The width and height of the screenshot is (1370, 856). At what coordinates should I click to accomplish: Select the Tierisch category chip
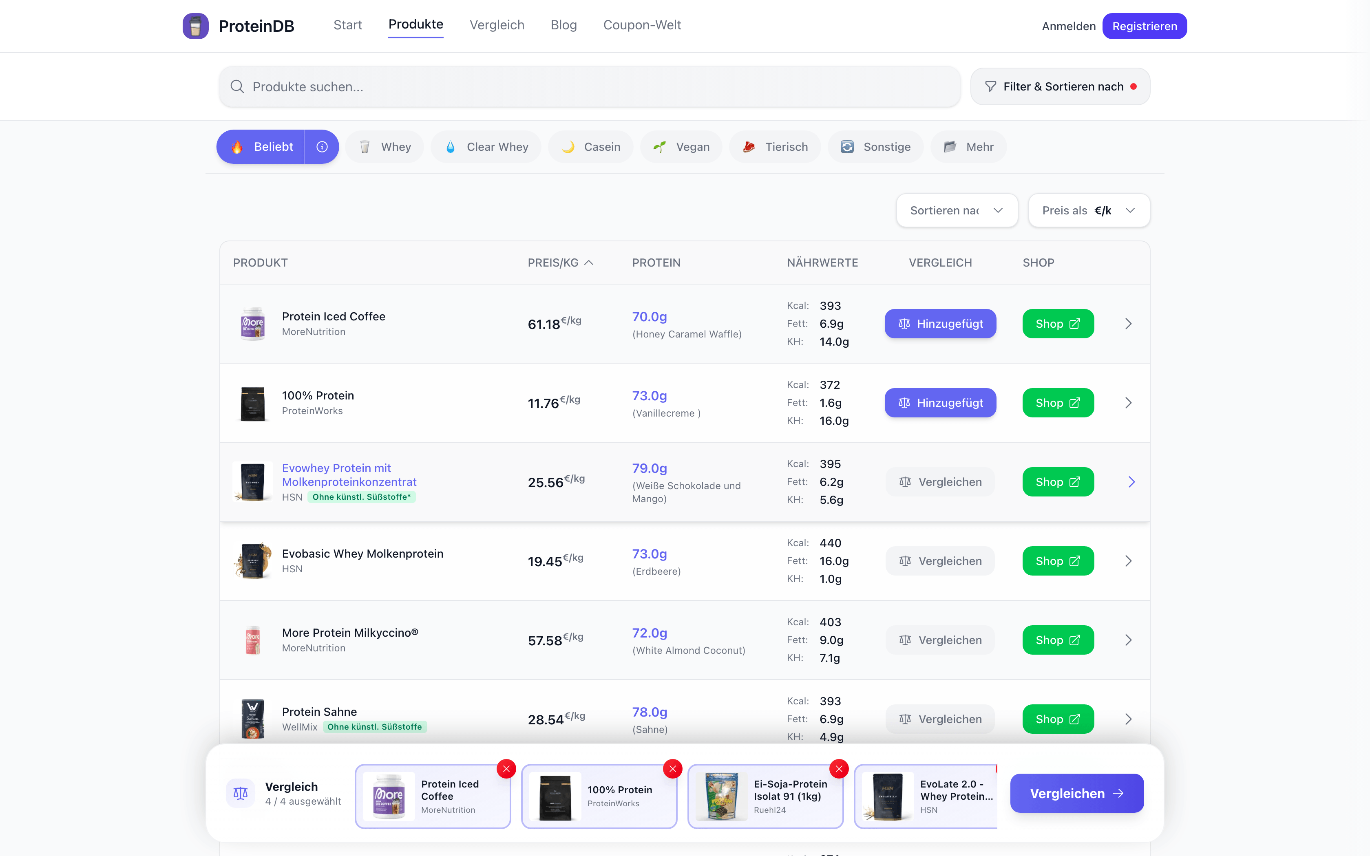[775, 147]
